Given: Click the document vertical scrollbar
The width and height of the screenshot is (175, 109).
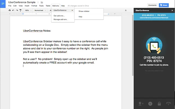Looking at the screenshot, I should (133, 46).
